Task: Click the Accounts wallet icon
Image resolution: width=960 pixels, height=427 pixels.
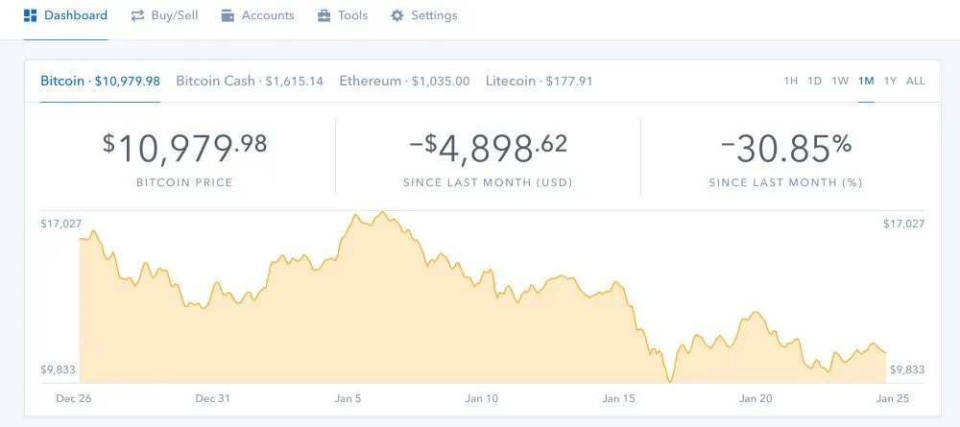Action: [228, 16]
